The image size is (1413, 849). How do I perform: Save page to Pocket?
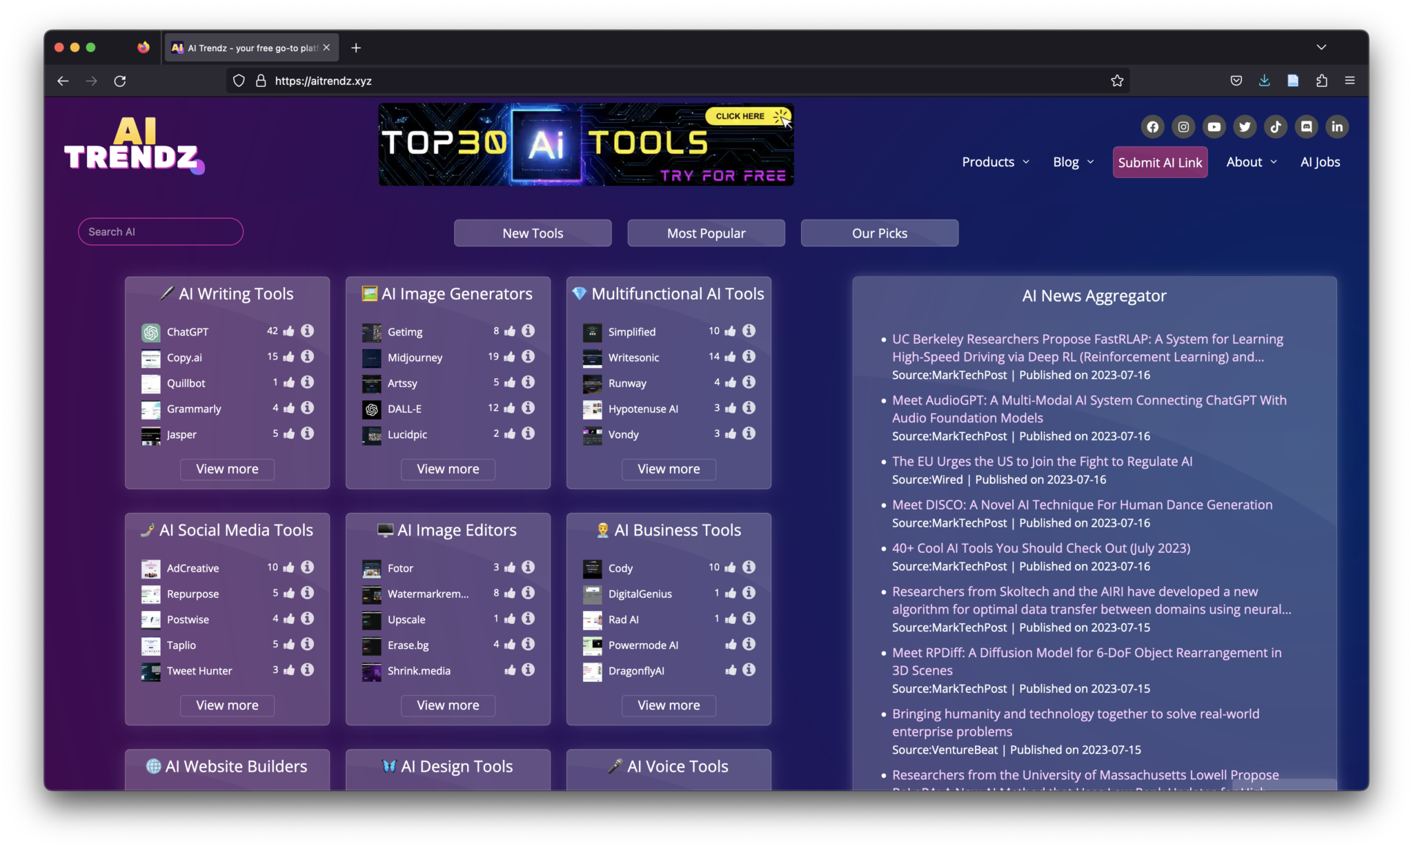[x=1236, y=81]
